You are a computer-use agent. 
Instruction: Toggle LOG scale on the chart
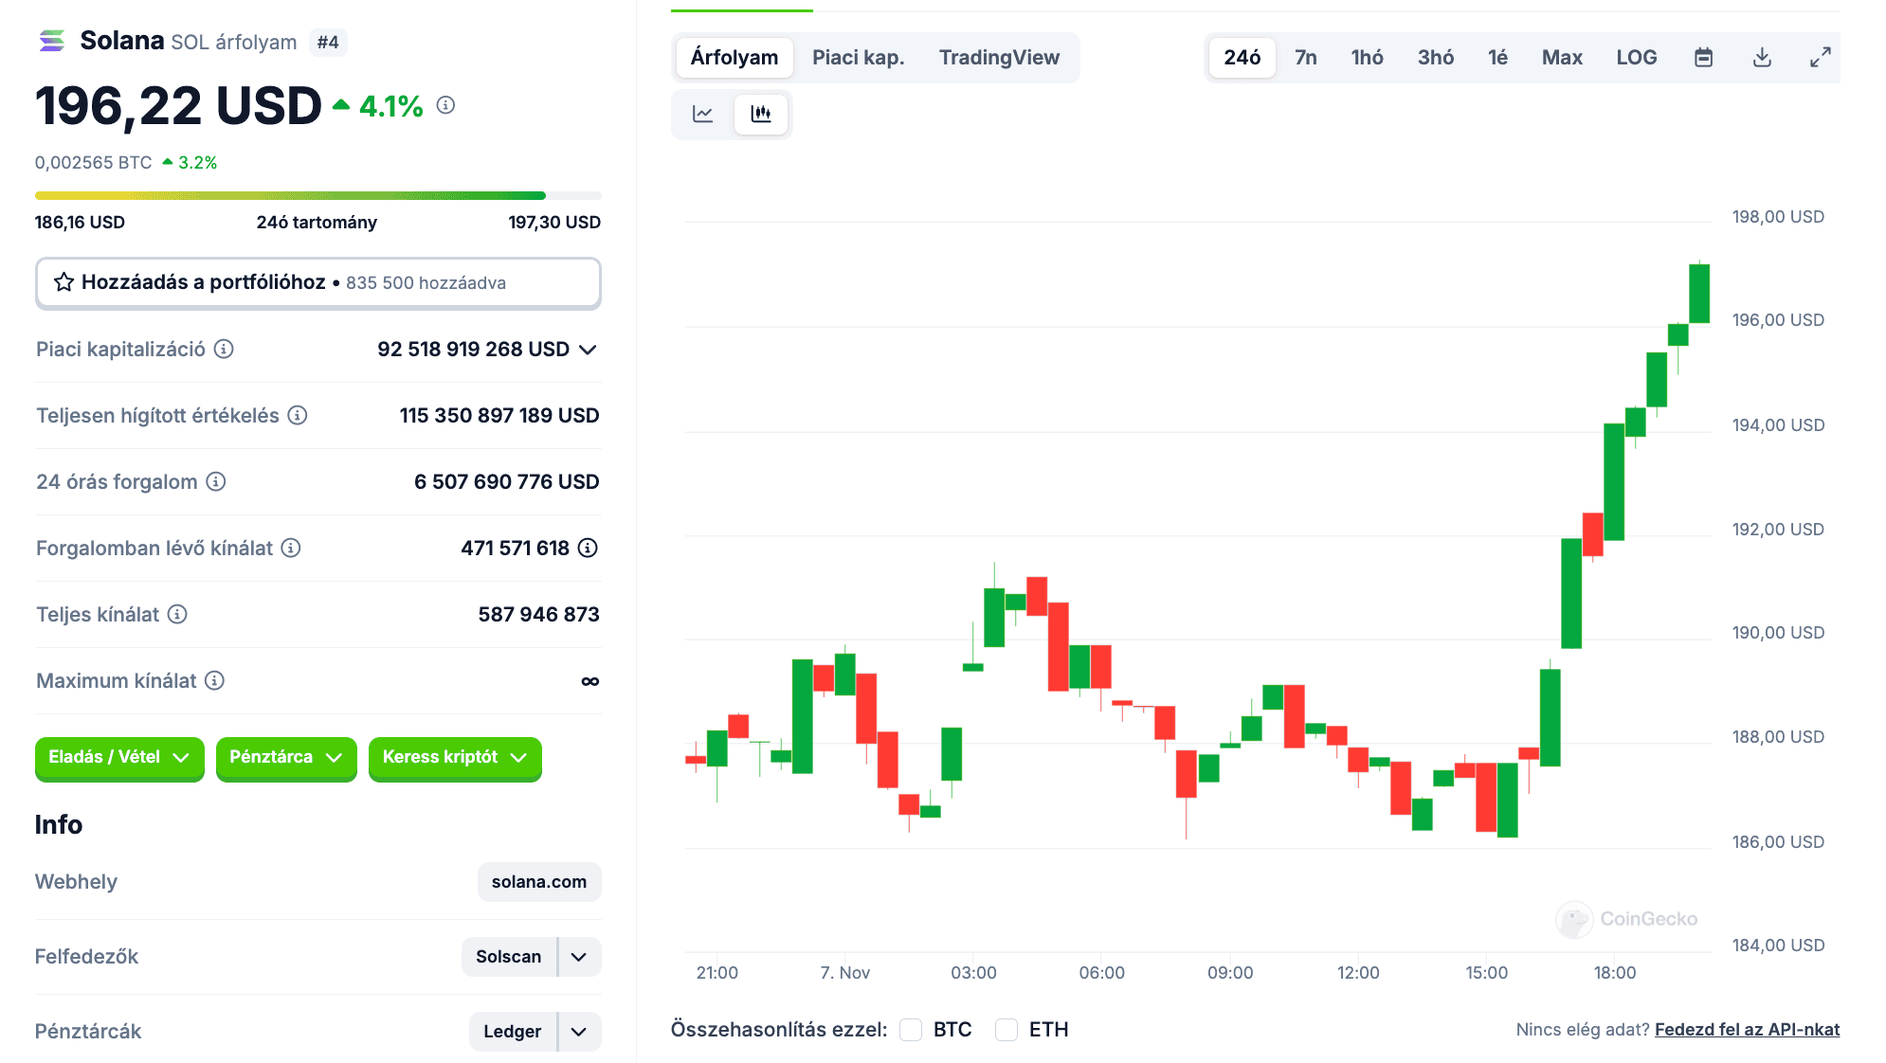point(1637,58)
